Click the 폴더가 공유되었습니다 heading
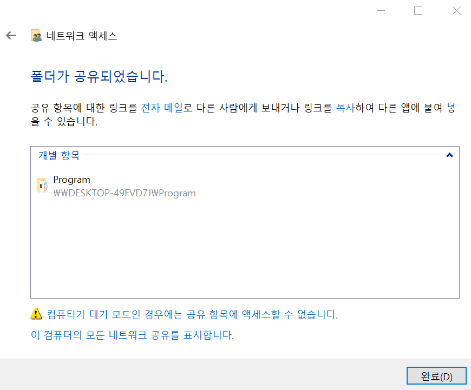Screen dimensions: 471x390 click(99, 76)
